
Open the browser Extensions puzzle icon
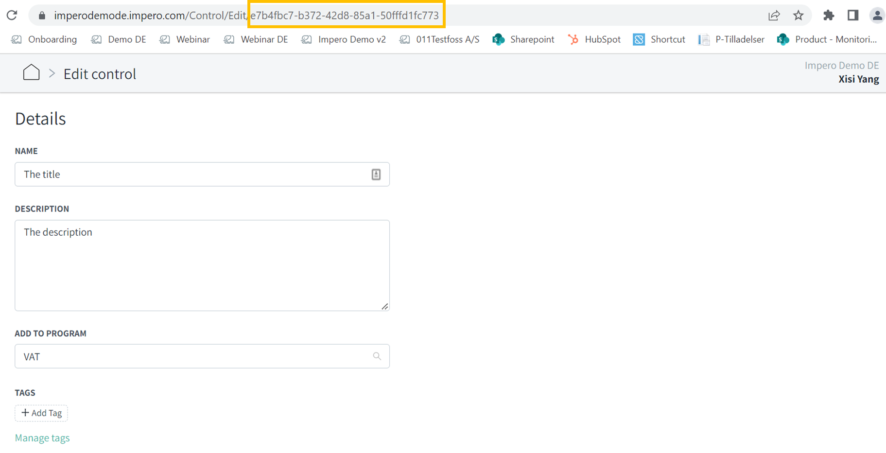[829, 16]
